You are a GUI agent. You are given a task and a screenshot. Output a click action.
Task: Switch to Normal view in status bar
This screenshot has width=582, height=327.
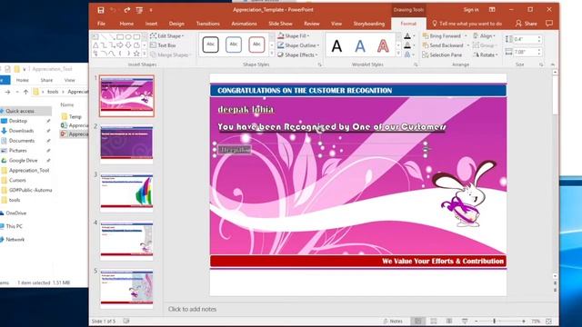click(418, 321)
